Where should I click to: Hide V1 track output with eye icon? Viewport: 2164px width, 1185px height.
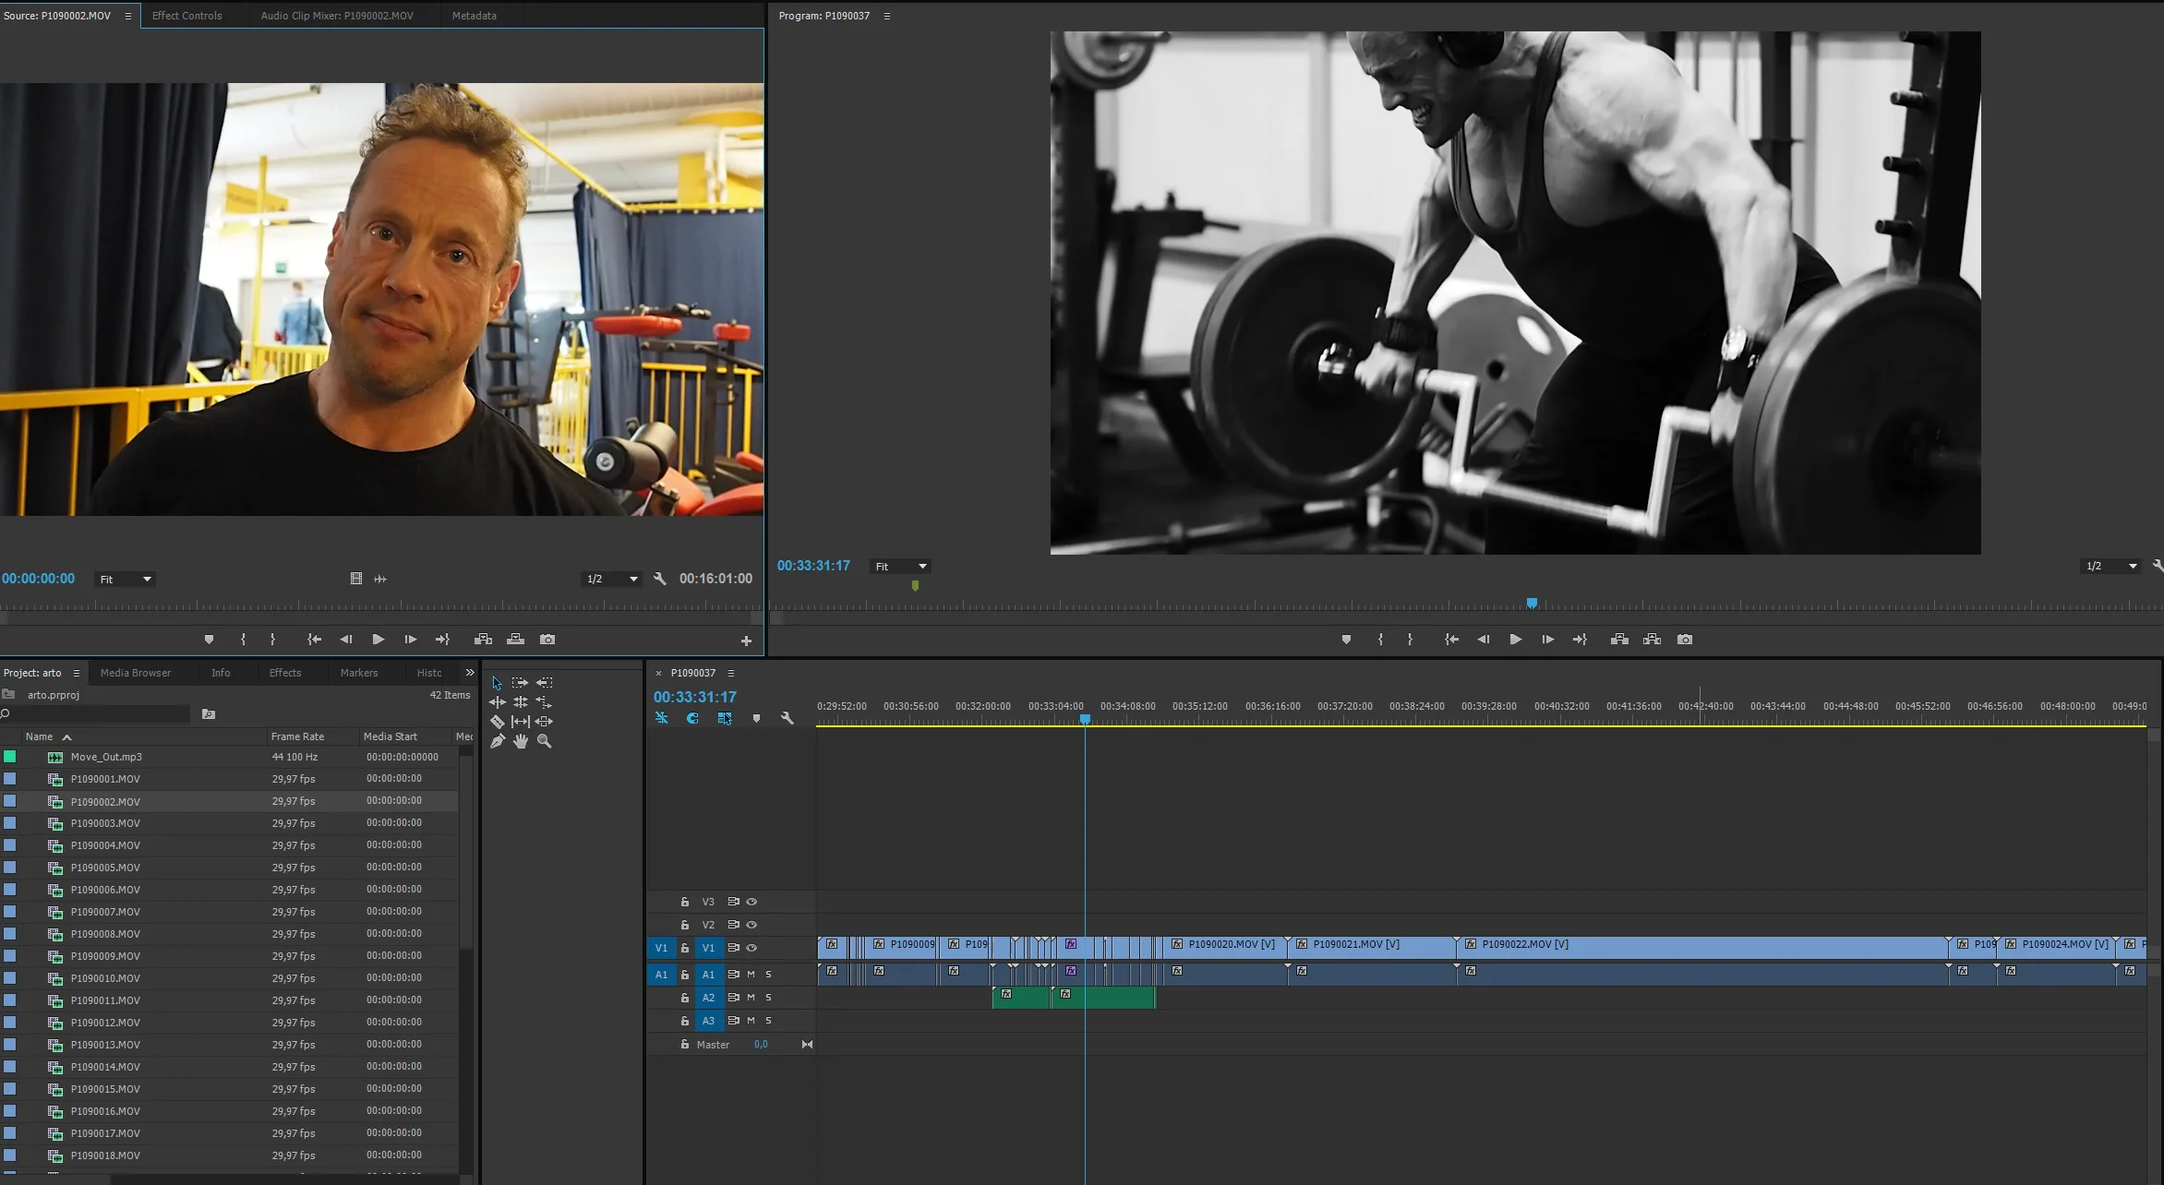[752, 948]
